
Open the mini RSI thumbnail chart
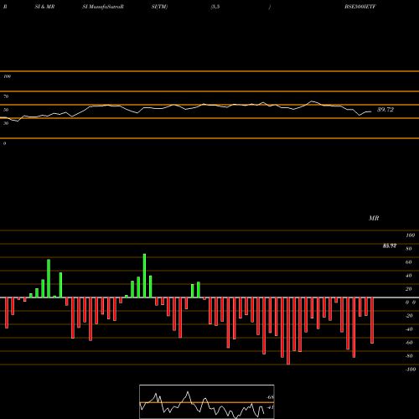click(207, 401)
